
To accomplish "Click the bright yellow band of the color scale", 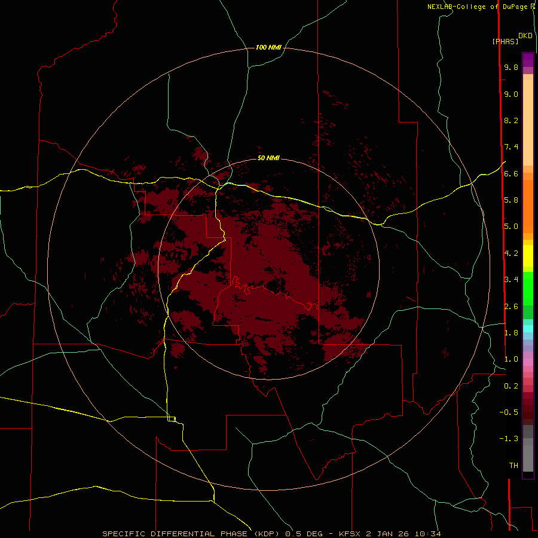I will click(x=528, y=256).
